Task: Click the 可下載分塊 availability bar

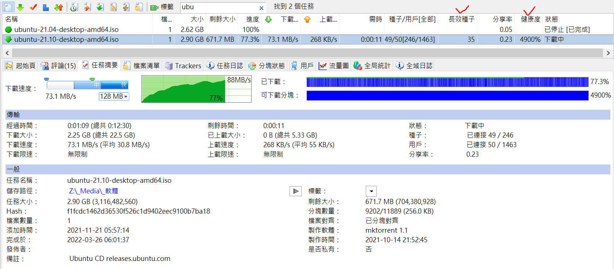Action: click(x=447, y=95)
